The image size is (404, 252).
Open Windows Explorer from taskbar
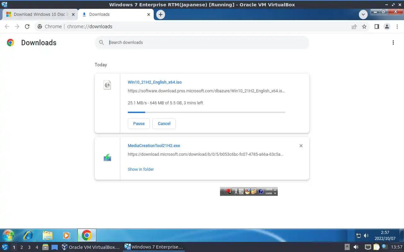coord(47,235)
